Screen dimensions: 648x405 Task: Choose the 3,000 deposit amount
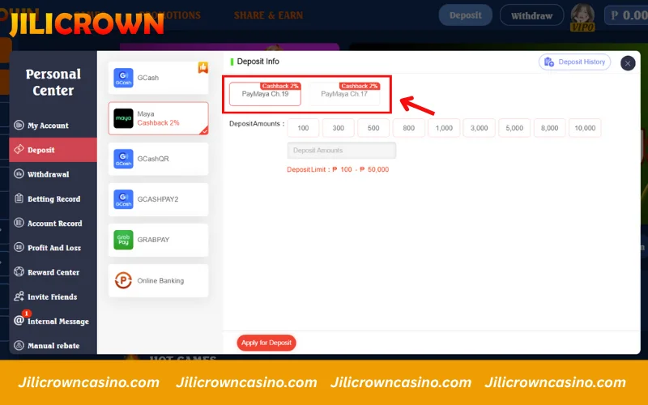[479, 128]
